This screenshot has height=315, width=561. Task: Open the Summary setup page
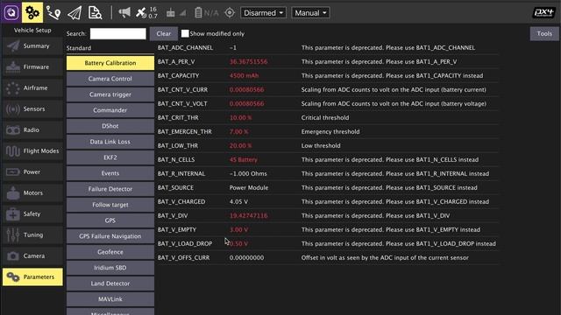click(32, 46)
